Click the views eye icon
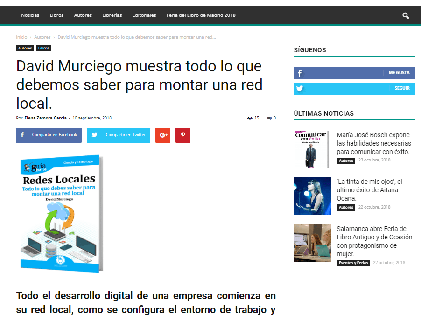This screenshot has height=315, width=421. [250, 118]
